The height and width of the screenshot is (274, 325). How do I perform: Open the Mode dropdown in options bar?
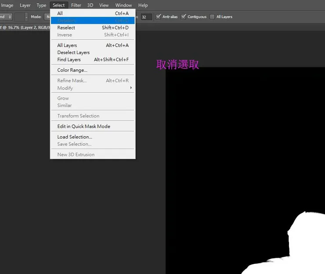click(47, 17)
